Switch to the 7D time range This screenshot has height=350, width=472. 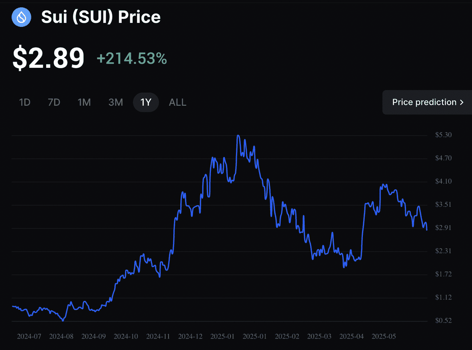click(x=54, y=102)
